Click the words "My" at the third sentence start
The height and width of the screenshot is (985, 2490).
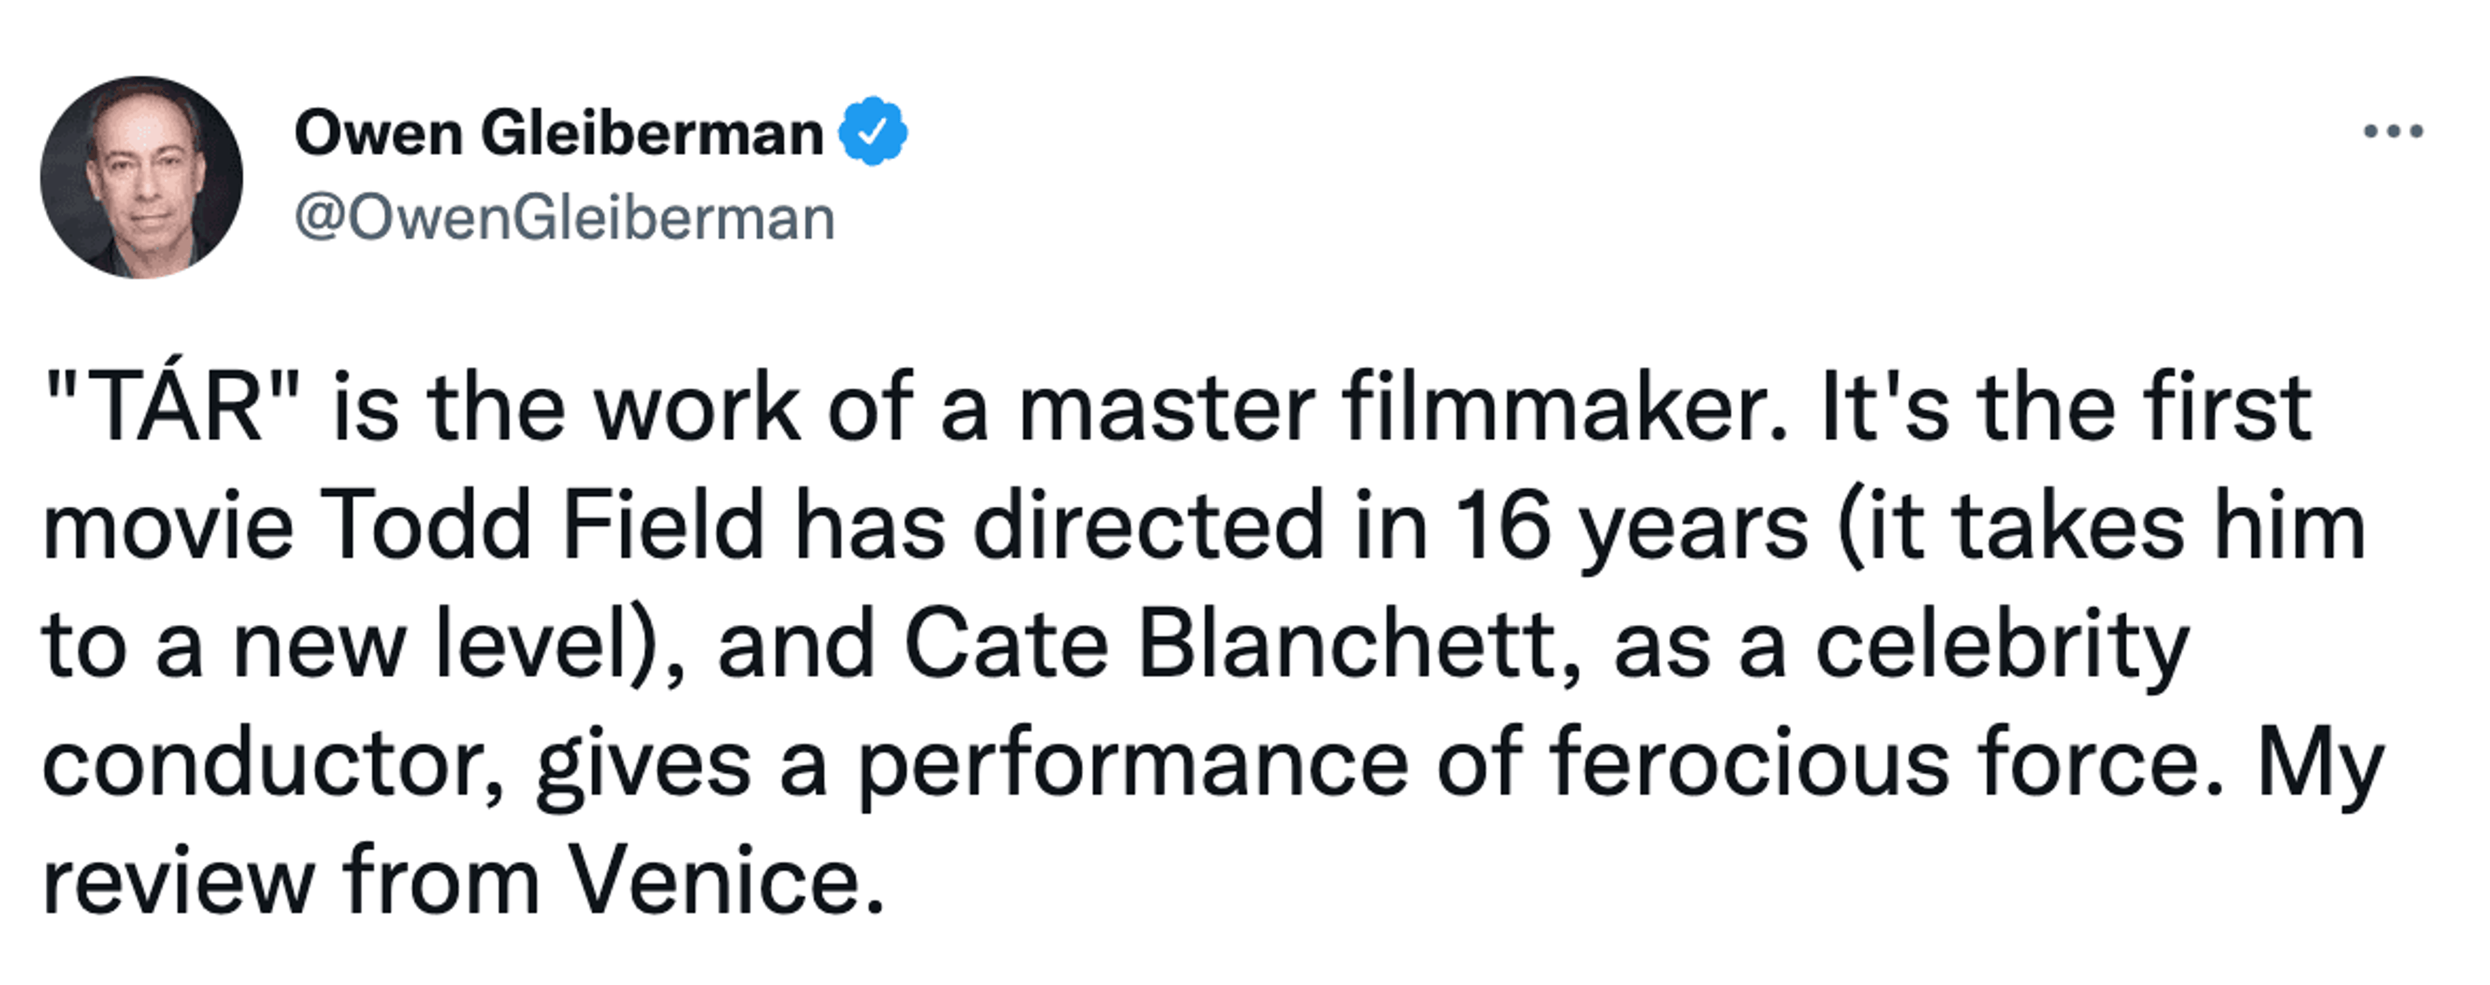point(2320,764)
